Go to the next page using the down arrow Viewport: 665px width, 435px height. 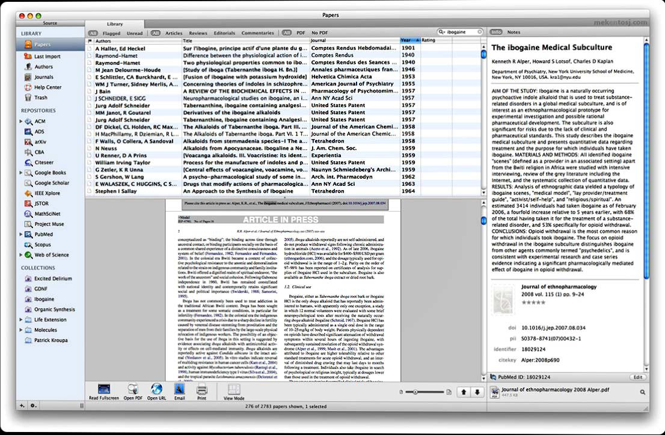[477, 392]
